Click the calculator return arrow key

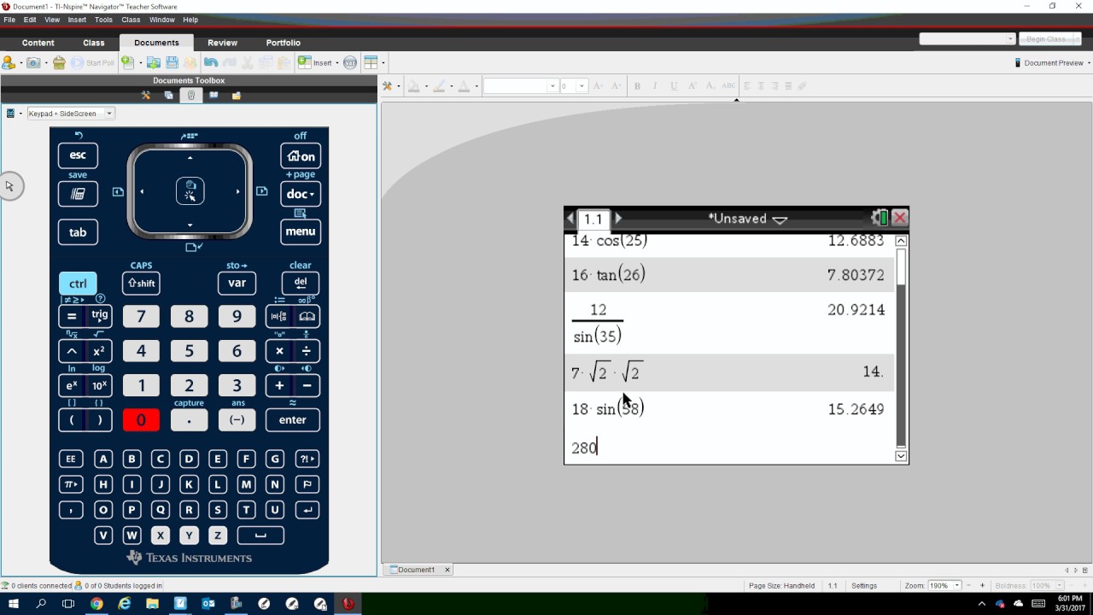(307, 510)
